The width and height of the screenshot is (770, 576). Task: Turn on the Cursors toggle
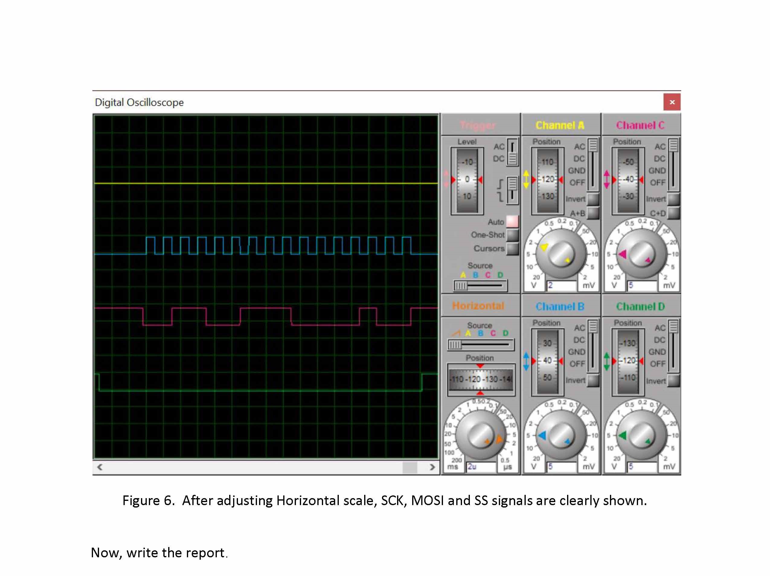click(512, 249)
